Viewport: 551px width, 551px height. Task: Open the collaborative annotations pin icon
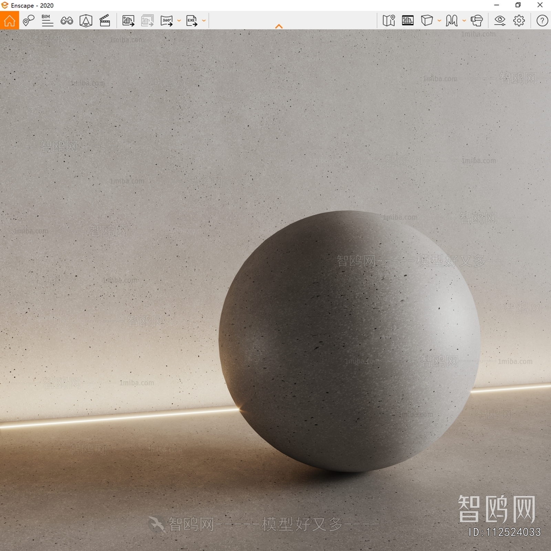click(29, 20)
